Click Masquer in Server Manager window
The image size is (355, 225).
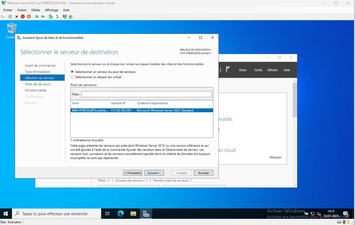coord(276,157)
